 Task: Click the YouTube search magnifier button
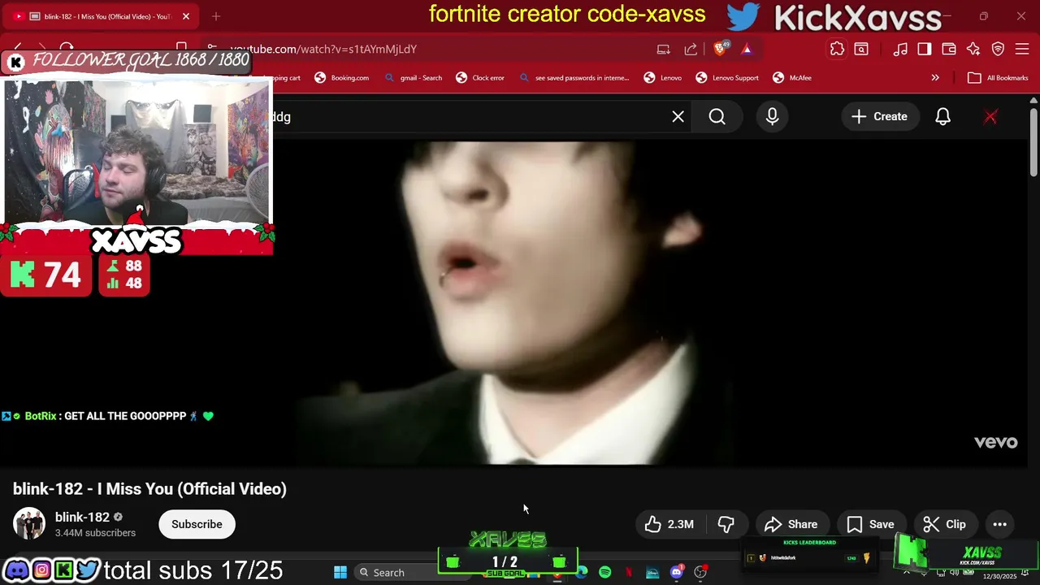(x=717, y=117)
